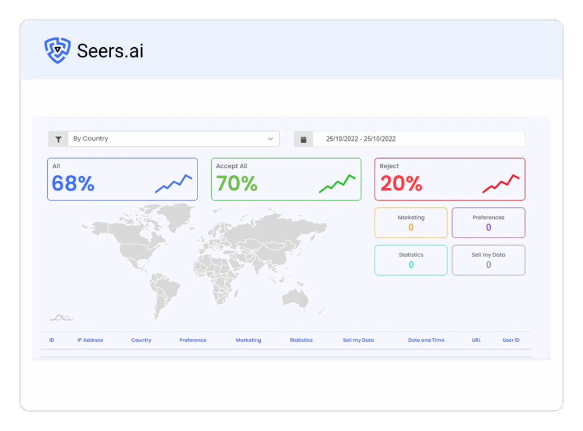Sort by Date and Time column header
Image resolution: width=583 pixels, height=431 pixels.
coord(426,340)
